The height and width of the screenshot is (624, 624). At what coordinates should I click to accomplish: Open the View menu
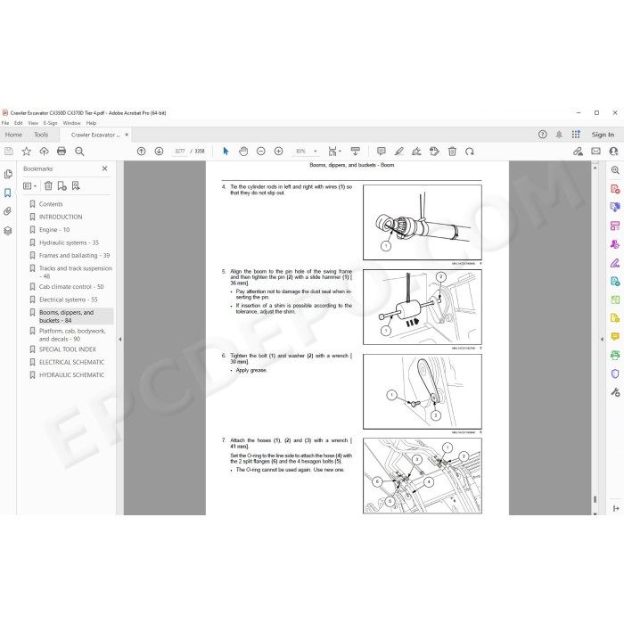(x=33, y=123)
